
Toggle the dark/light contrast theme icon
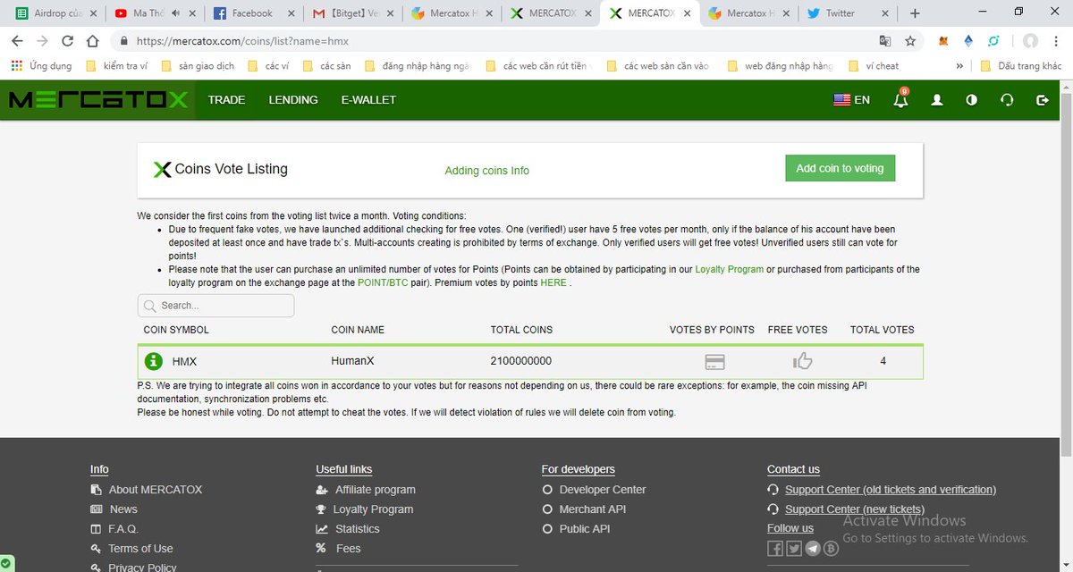point(972,100)
